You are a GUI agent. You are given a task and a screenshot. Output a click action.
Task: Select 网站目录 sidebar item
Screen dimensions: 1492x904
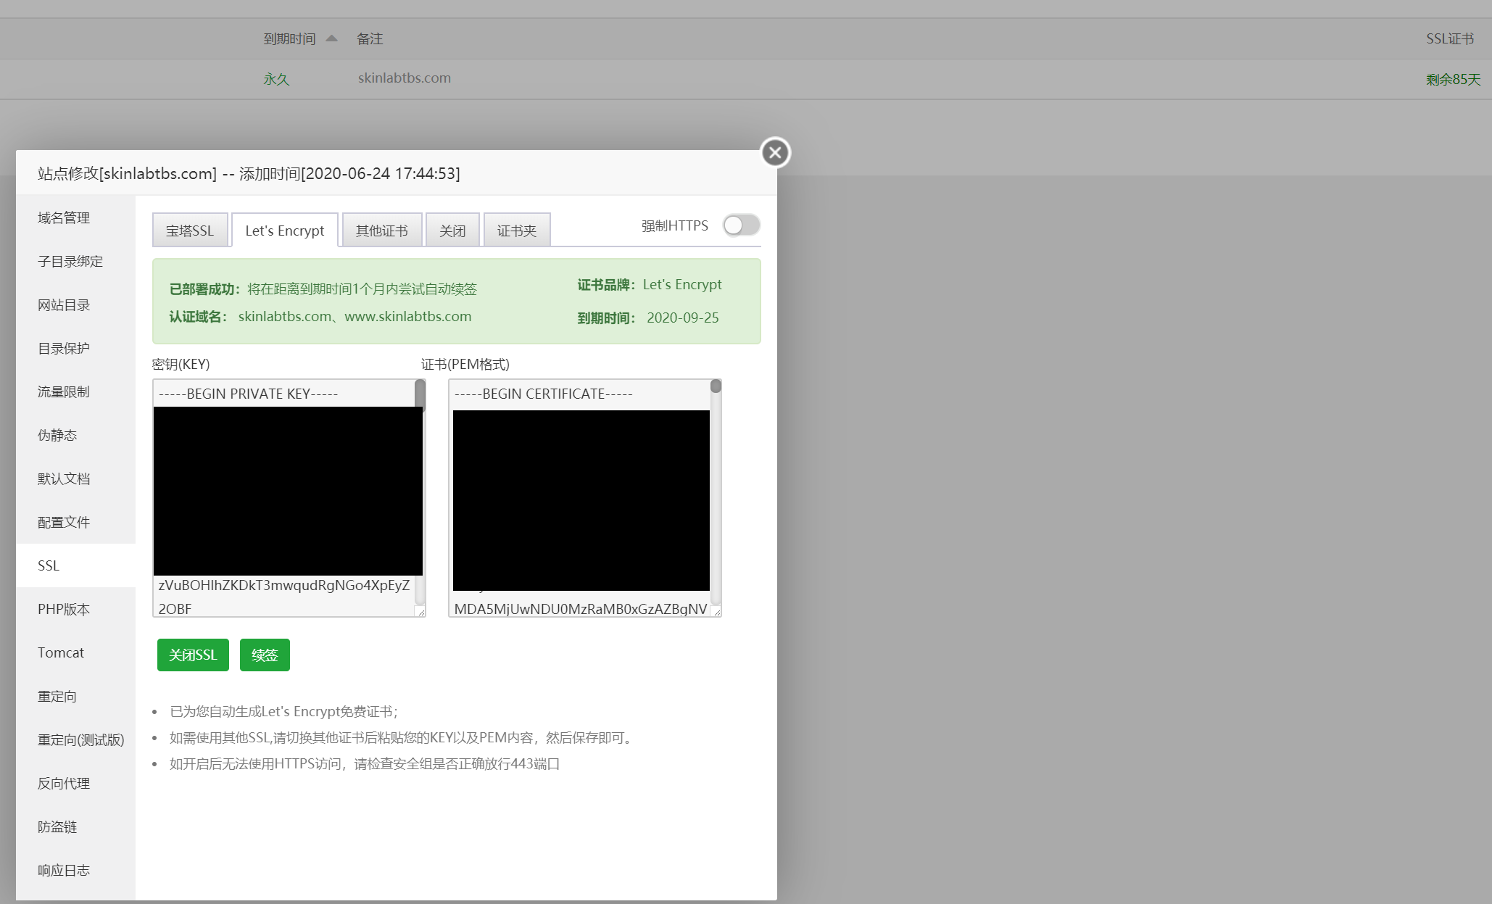(75, 304)
